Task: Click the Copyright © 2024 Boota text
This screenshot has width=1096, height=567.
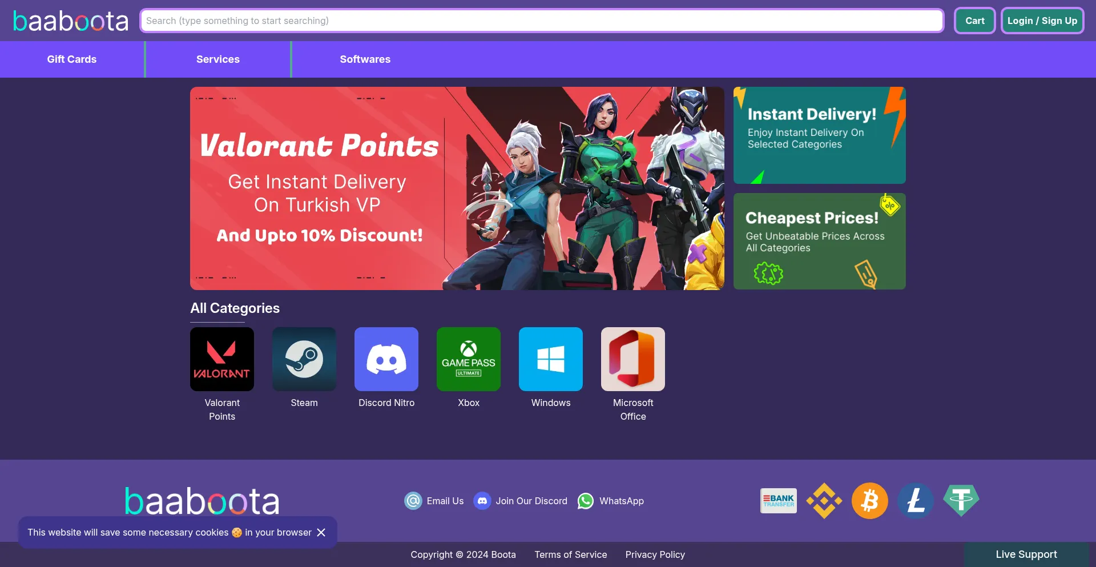Action: coord(463,554)
